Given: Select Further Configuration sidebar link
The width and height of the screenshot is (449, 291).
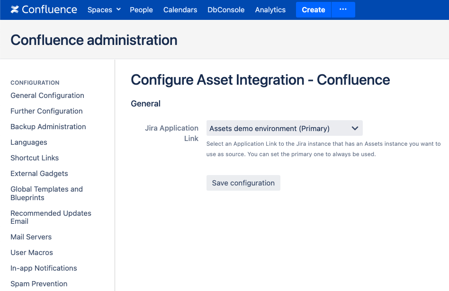Looking at the screenshot, I should coord(46,111).
